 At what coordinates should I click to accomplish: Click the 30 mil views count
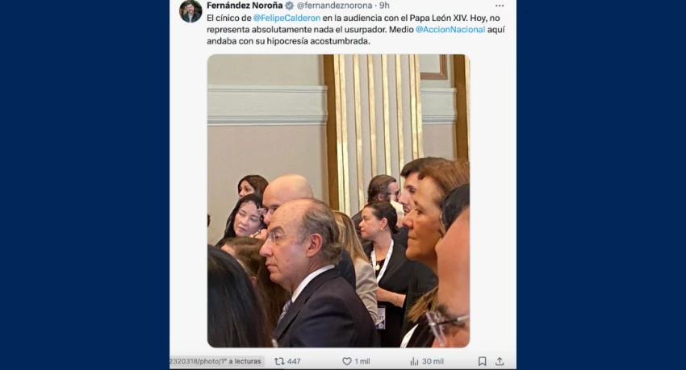433,361
